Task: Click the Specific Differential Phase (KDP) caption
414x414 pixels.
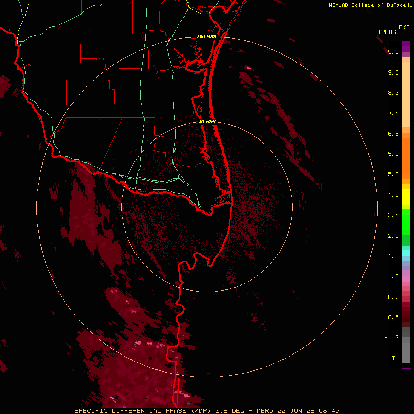Action: click(144, 411)
